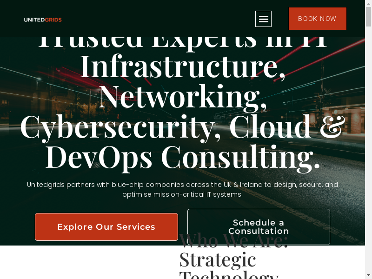The image size is (372, 279).
Task: Click the BOOK NOW button
Action: click(x=318, y=19)
